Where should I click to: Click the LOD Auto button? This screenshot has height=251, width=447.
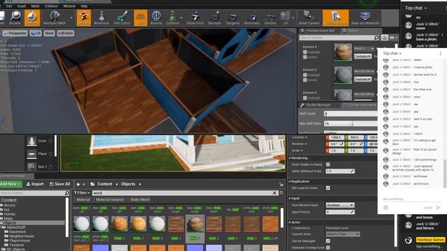coord(65,33)
